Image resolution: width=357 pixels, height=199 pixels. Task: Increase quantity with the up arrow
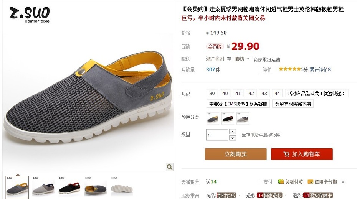point(233,132)
